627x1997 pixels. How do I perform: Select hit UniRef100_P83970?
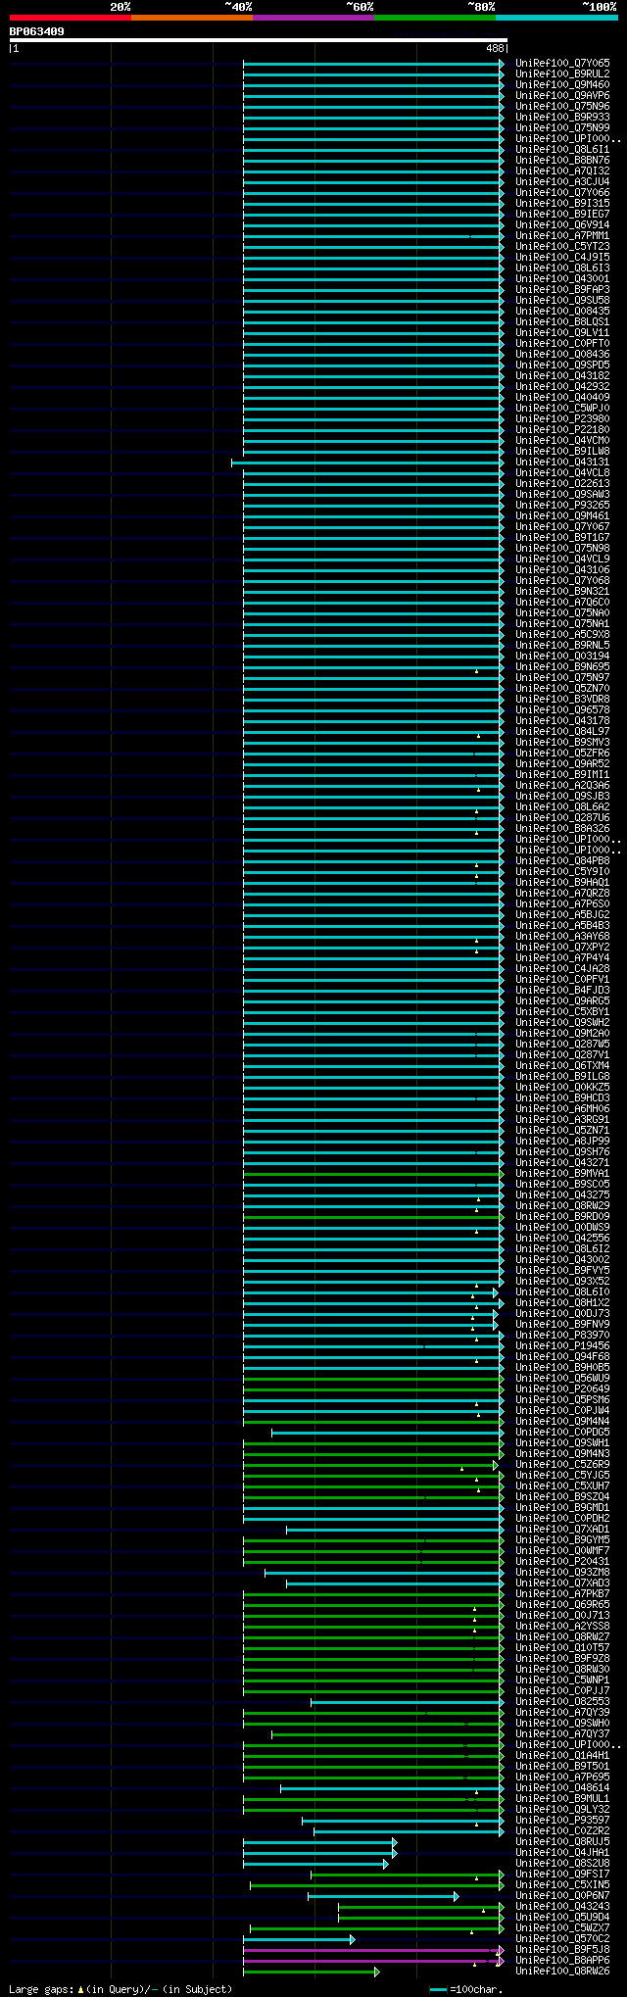(562, 1335)
